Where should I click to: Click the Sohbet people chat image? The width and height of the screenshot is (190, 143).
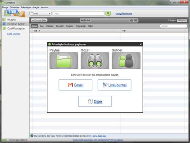pos(126,61)
